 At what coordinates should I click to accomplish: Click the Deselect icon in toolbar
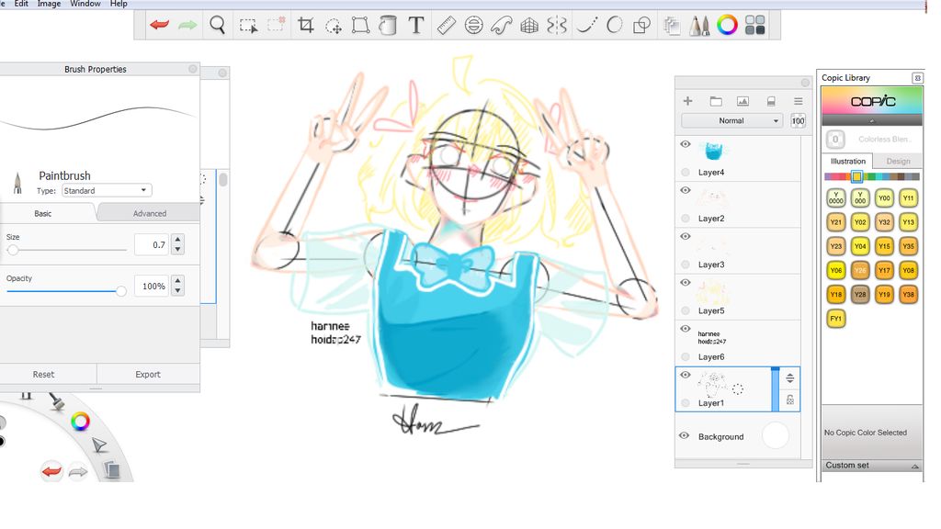tap(276, 25)
